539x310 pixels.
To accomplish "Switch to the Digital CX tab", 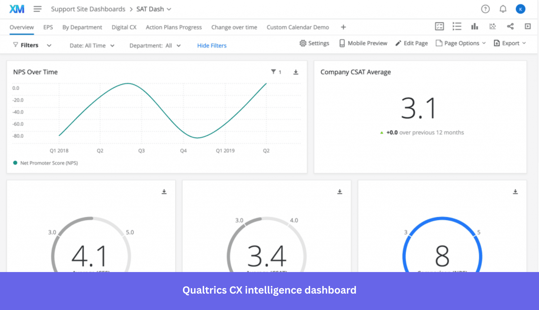I will (124, 27).
